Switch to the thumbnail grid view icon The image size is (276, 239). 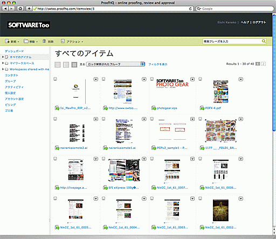click(x=74, y=64)
